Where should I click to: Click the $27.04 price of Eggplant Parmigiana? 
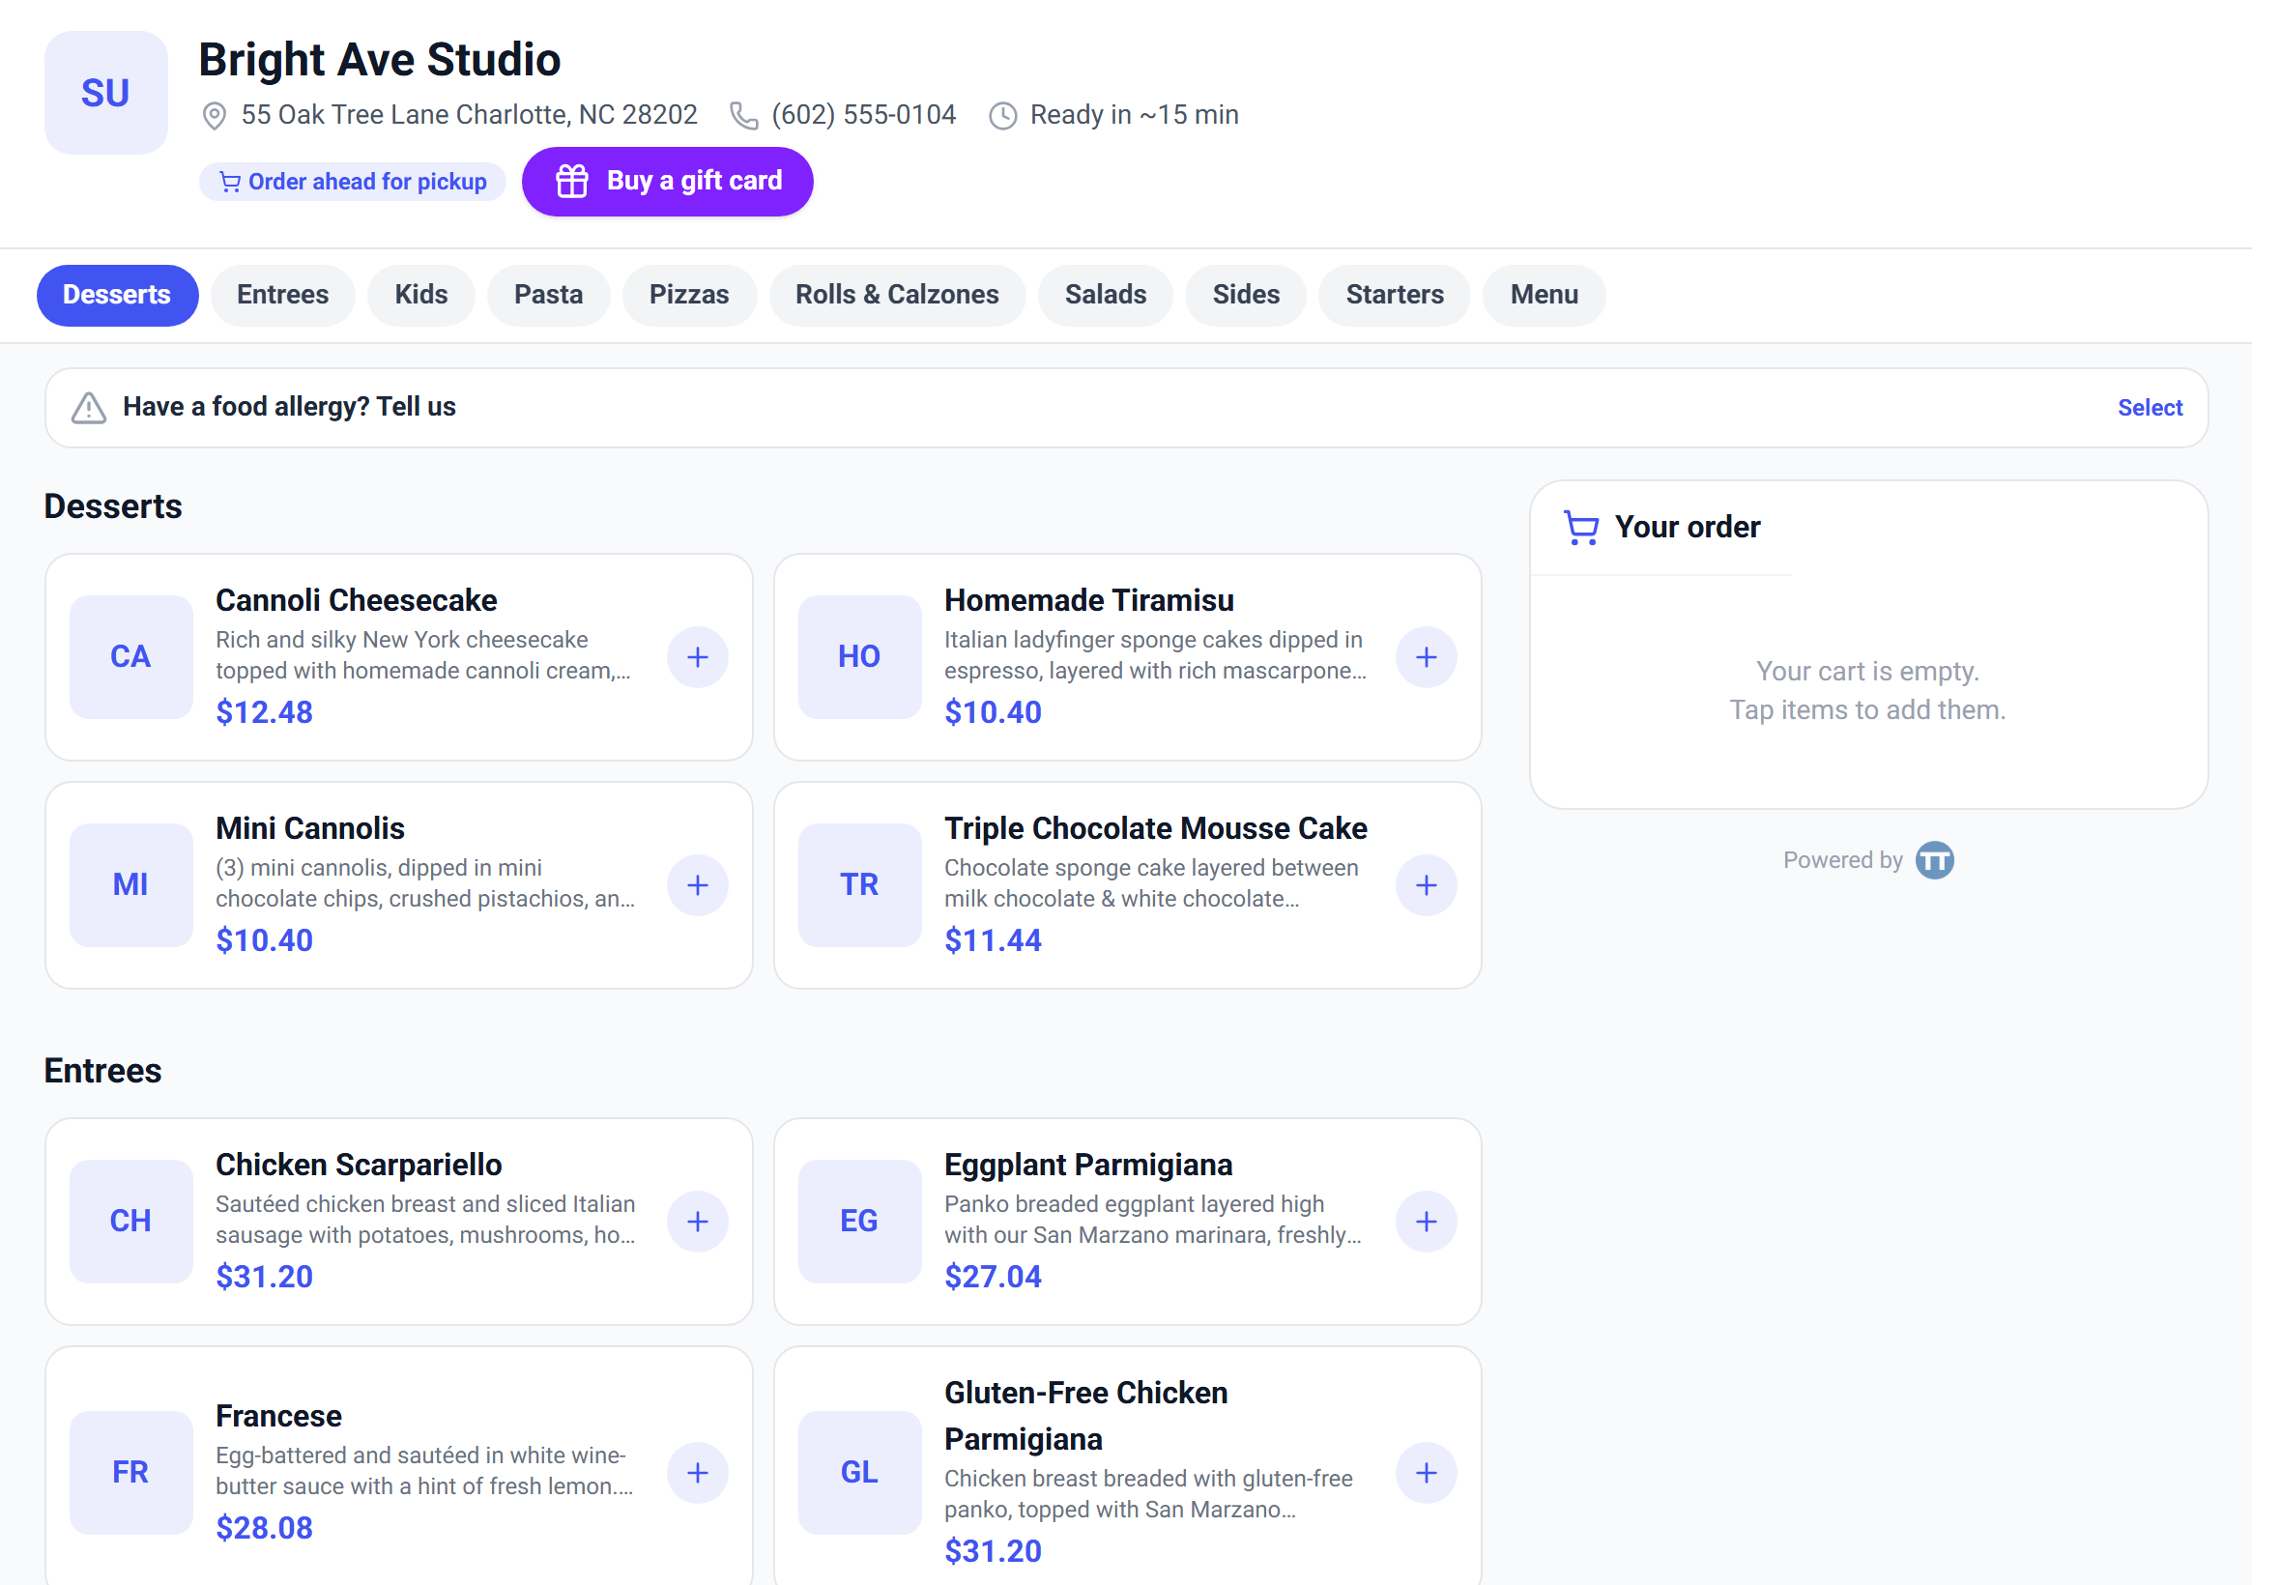[x=992, y=1276]
